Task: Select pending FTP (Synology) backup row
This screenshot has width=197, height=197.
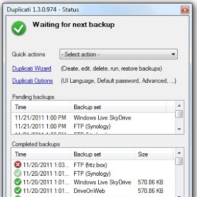Action: point(93,126)
